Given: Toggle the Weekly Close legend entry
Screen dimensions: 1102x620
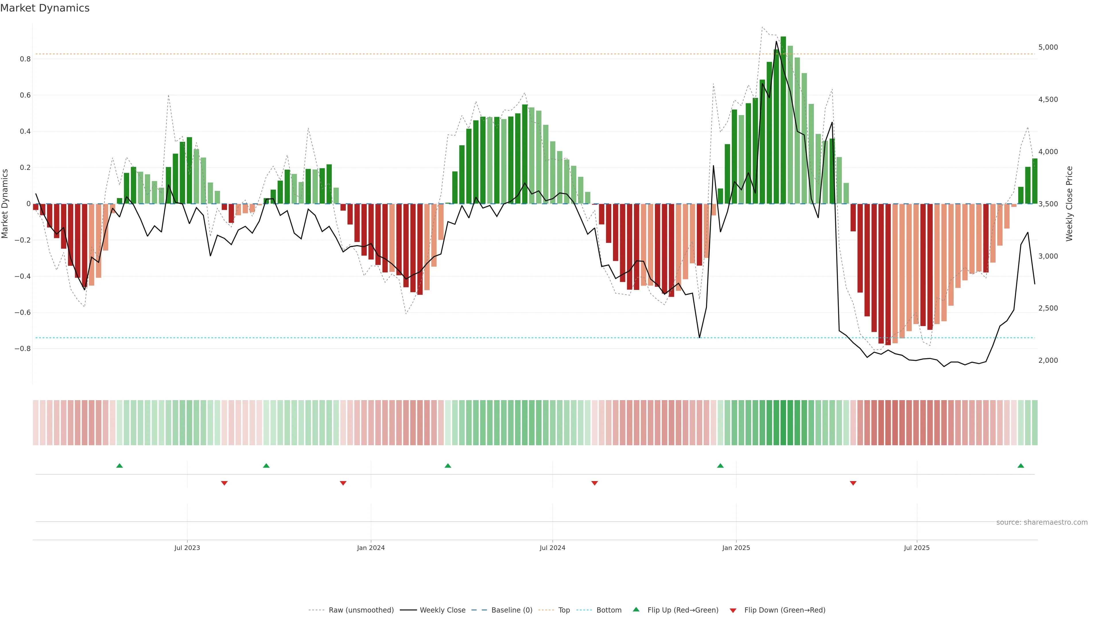Looking at the screenshot, I should (x=442, y=610).
